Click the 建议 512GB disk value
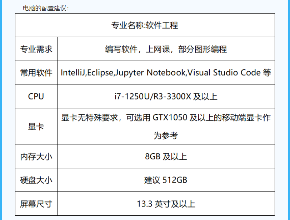This screenshot has width=290, height=220. point(166,180)
